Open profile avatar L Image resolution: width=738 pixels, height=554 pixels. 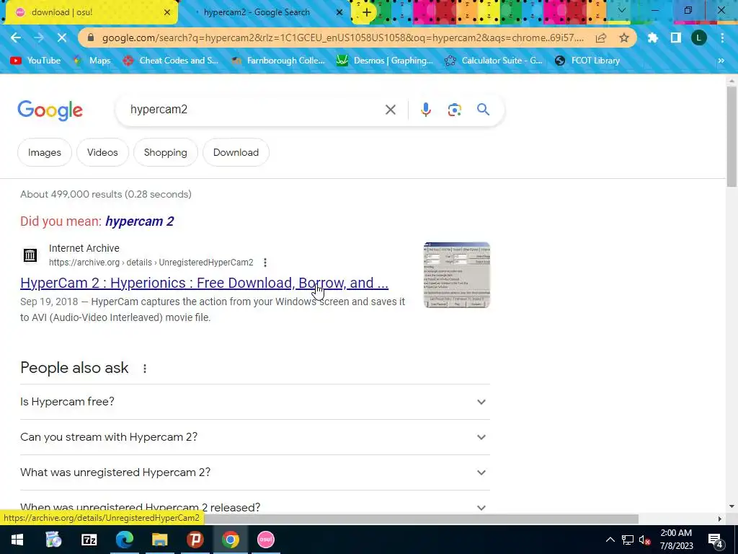(x=699, y=38)
